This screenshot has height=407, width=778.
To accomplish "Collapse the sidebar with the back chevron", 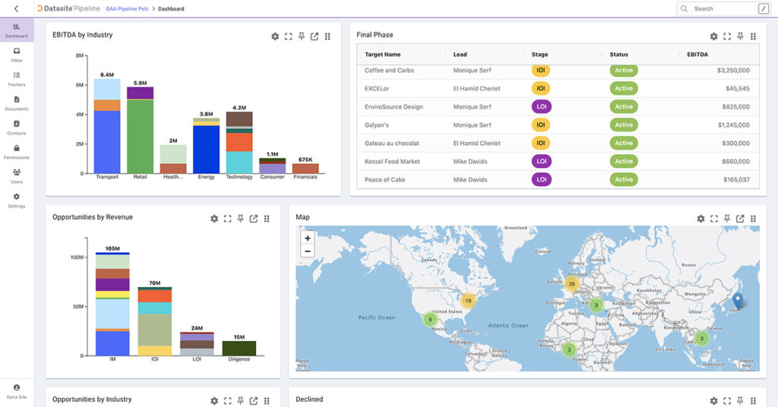I will (16, 8).
